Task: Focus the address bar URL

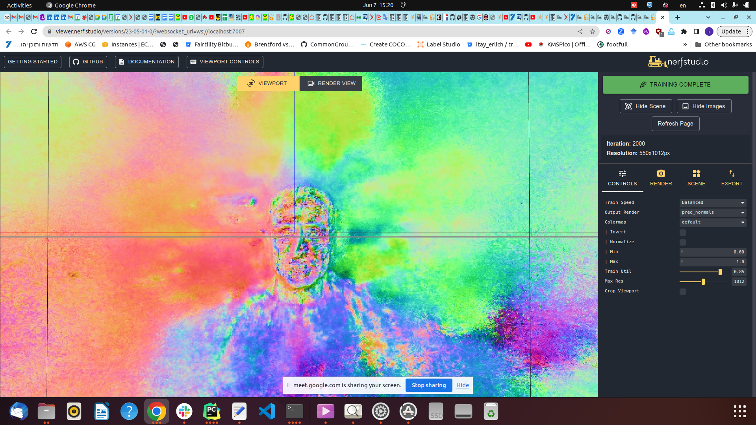Action: click(150, 31)
